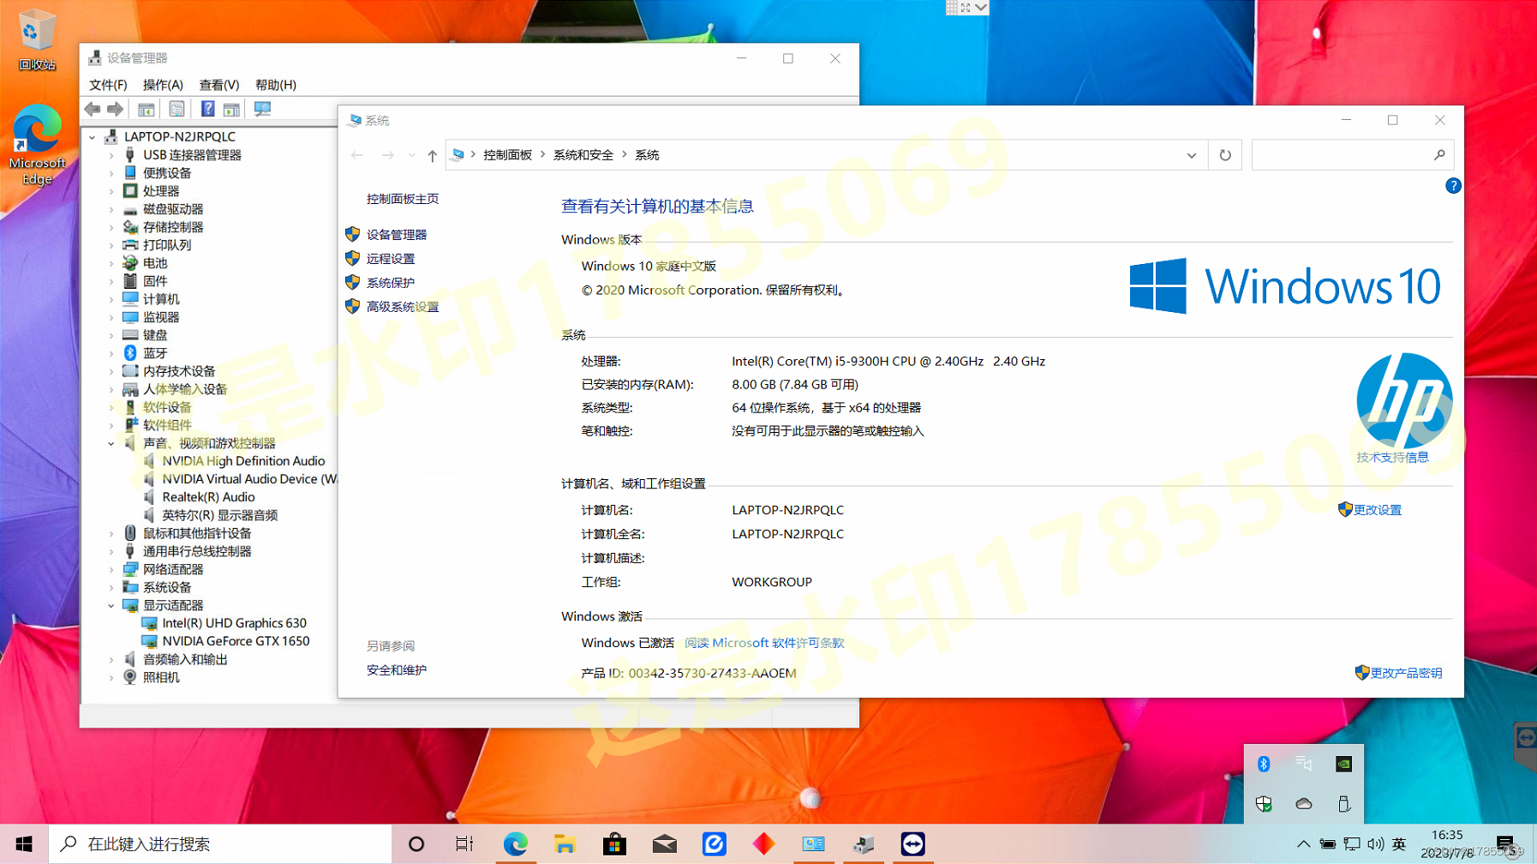Launch Edge from the taskbar
1537x864 pixels.
click(x=515, y=844)
